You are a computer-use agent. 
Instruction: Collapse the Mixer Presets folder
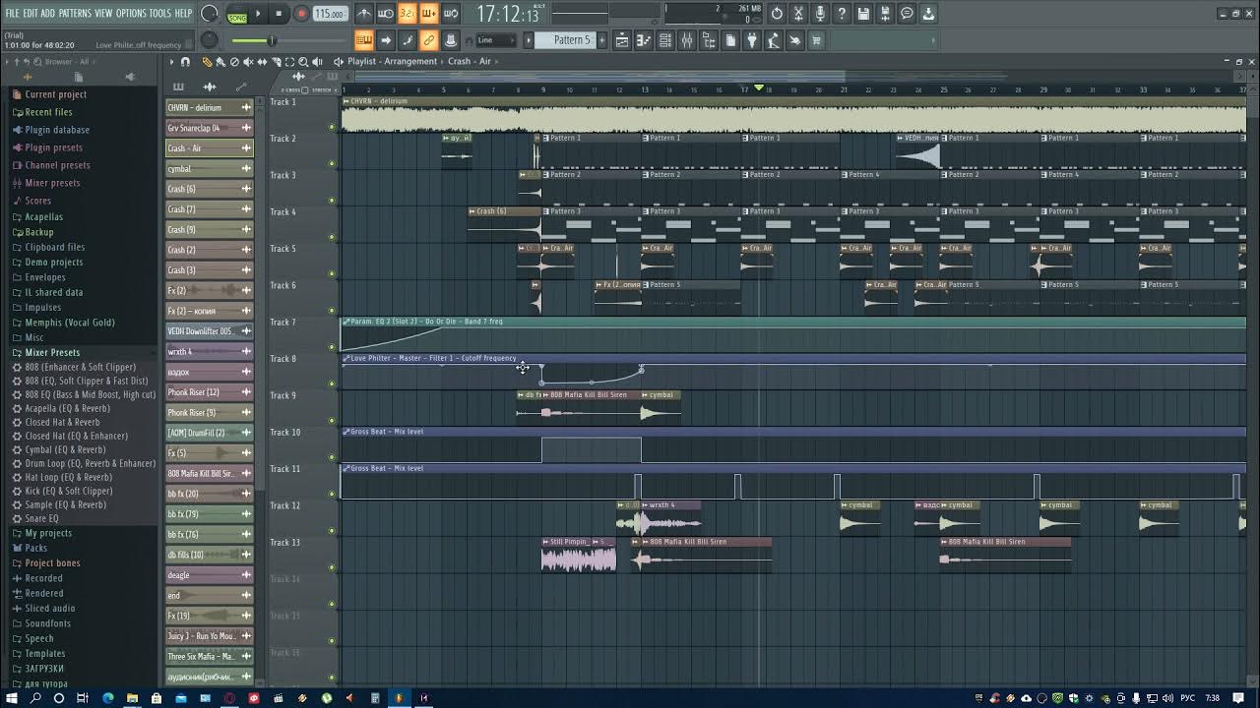point(51,352)
